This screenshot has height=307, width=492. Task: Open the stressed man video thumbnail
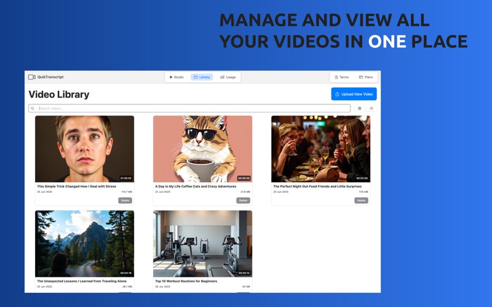84,149
